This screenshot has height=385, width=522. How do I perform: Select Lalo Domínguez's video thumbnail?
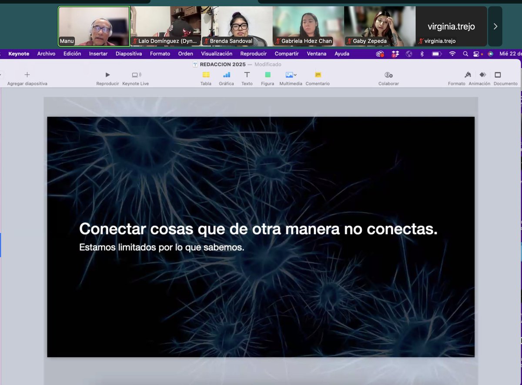pos(166,26)
